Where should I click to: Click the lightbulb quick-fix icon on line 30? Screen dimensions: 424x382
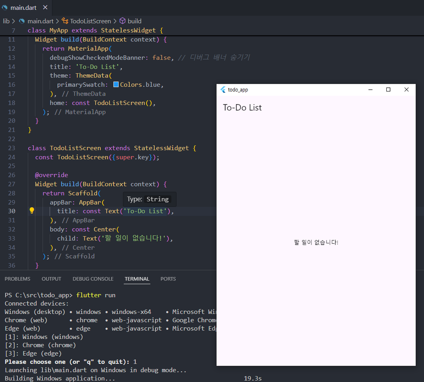pyautogui.click(x=31, y=211)
